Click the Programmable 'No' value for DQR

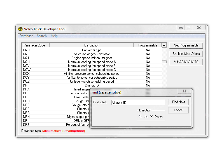pos(148,50)
